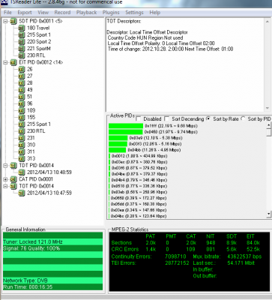This screenshot has height=300, width=272.
Task: Select the 2012/04/13 10:47:59 TOT entry
Action: click(49, 193)
